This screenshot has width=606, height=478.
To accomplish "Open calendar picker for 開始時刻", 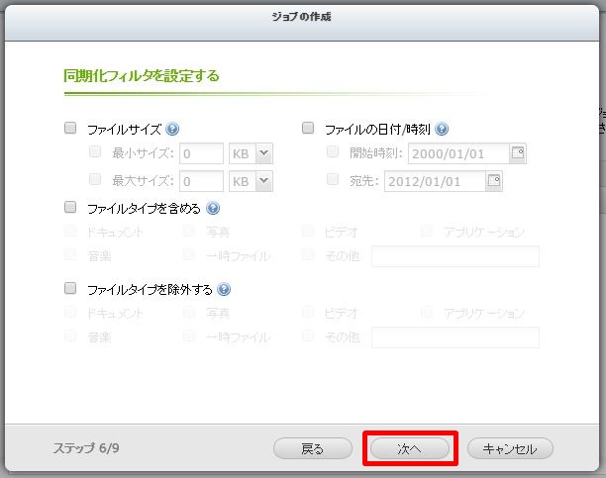I will click(x=517, y=152).
